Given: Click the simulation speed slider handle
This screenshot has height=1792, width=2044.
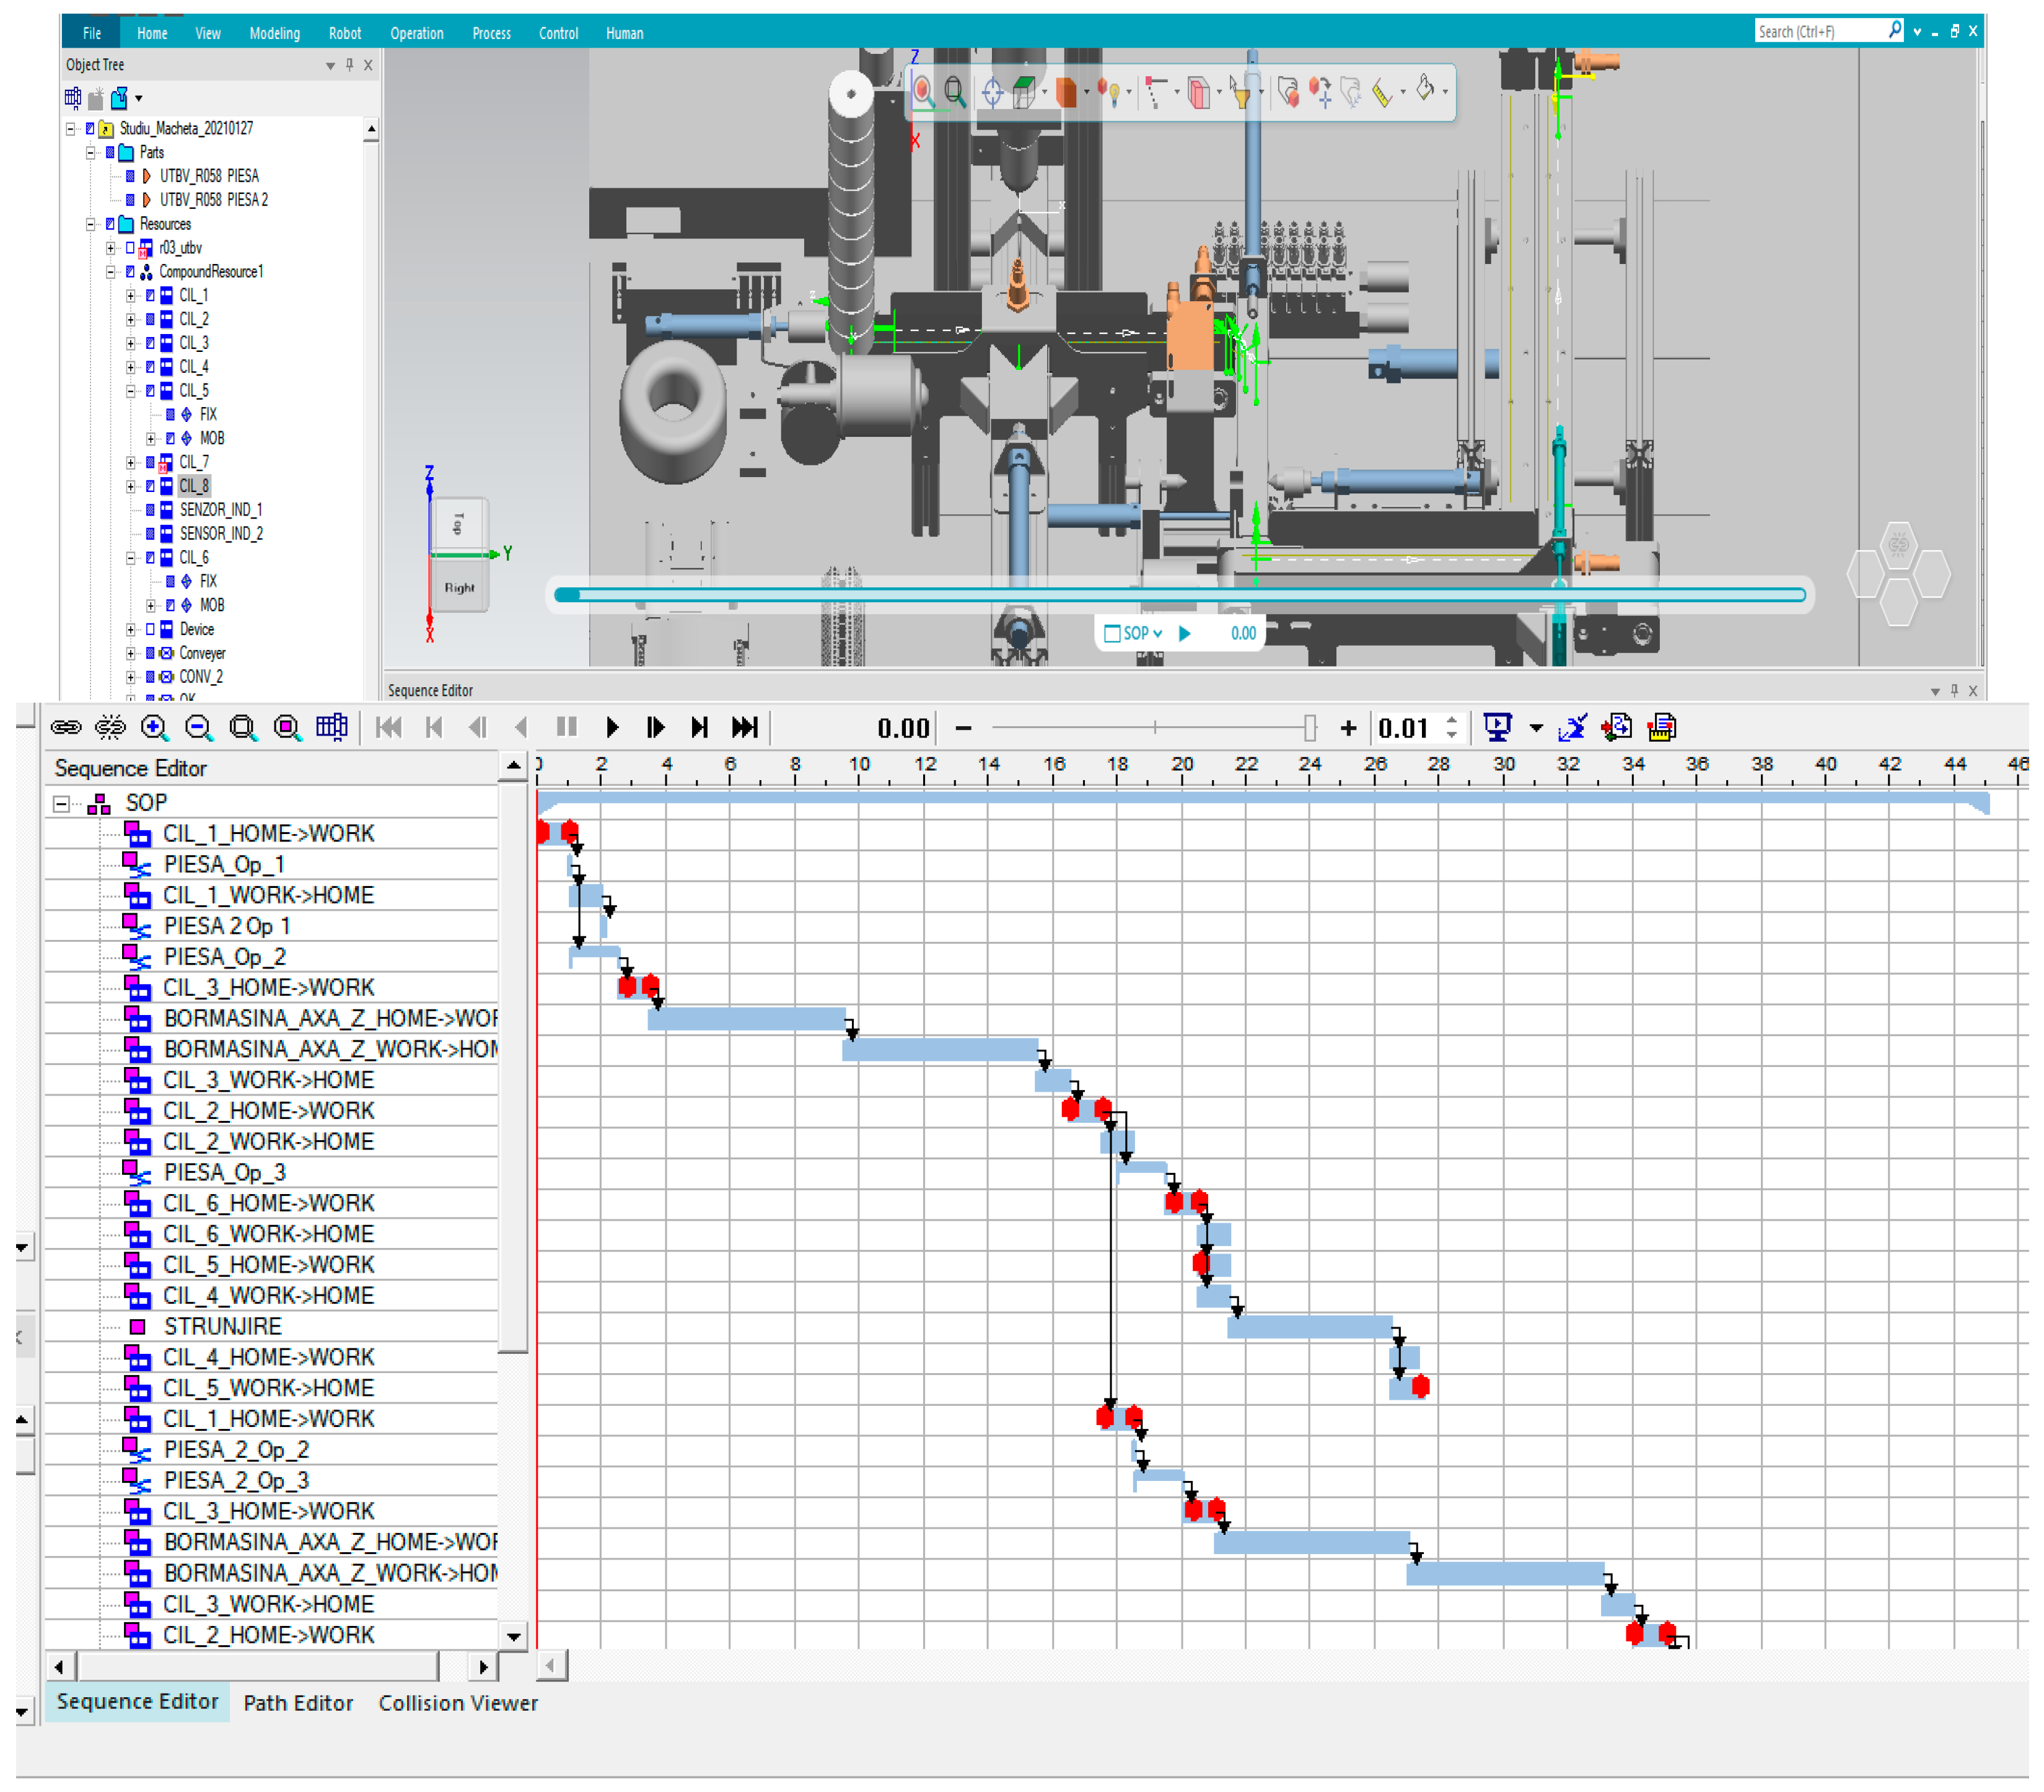Looking at the screenshot, I should pos(1310,728).
